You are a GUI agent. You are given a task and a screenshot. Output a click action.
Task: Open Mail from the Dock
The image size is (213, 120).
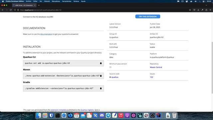[83, 116]
